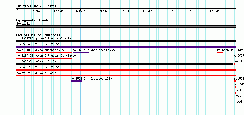Select the Cytogenetic Bands track title
Screen dimensions: 244x115
(33, 20)
